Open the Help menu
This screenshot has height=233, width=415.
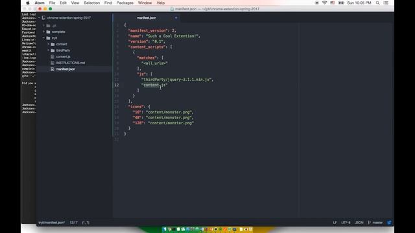[161, 3]
